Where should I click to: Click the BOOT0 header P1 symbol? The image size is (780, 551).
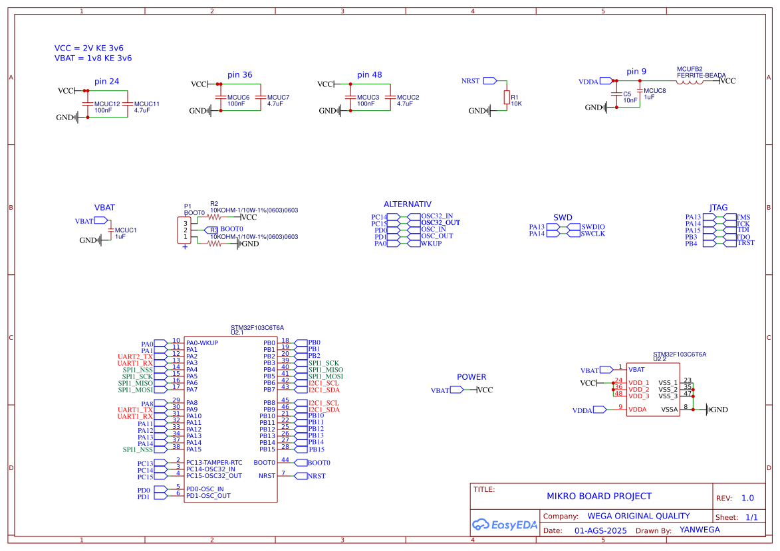[x=185, y=229]
